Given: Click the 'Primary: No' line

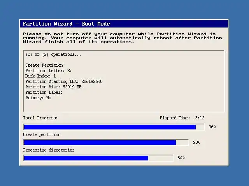Looking at the screenshot, I should click(38, 98).
